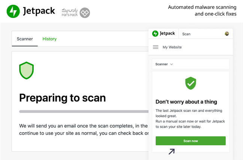243x160 pixels.
Task: Click the user avatar in Jetpack panel
Action: click(x=227, y=34)
